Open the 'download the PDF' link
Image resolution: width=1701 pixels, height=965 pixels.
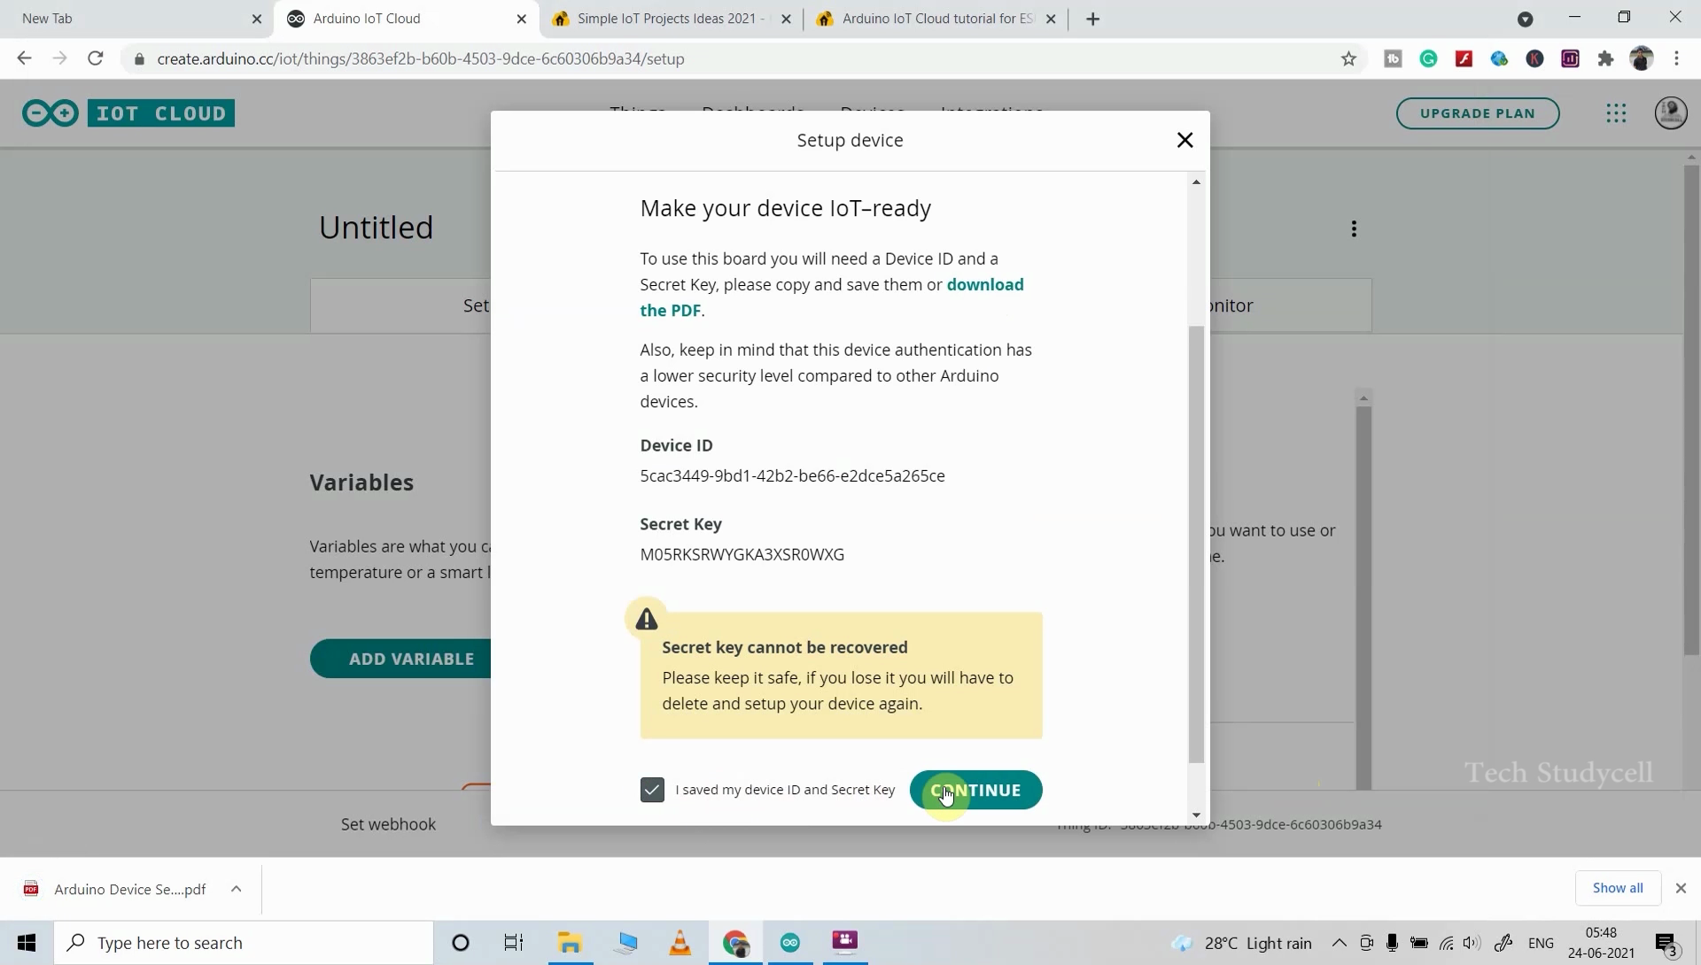tap(832, 297)
